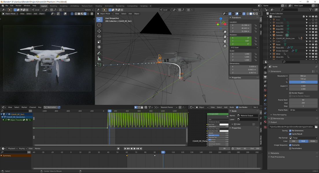The height and width of the screenshot is (173, 319).
Task: Enable Placeholders checkbox
Action: point(290,148)
